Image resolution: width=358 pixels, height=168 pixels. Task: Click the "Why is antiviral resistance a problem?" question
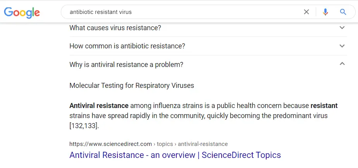point(126,65)
